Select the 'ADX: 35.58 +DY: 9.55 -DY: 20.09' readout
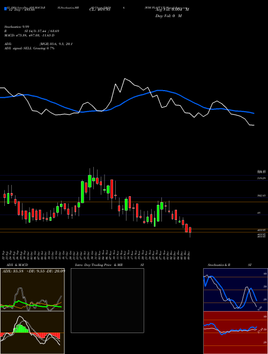 (33, 271)
